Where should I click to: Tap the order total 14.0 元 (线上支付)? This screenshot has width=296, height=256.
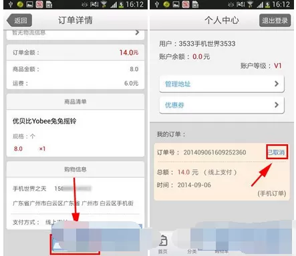pos(197,172)
